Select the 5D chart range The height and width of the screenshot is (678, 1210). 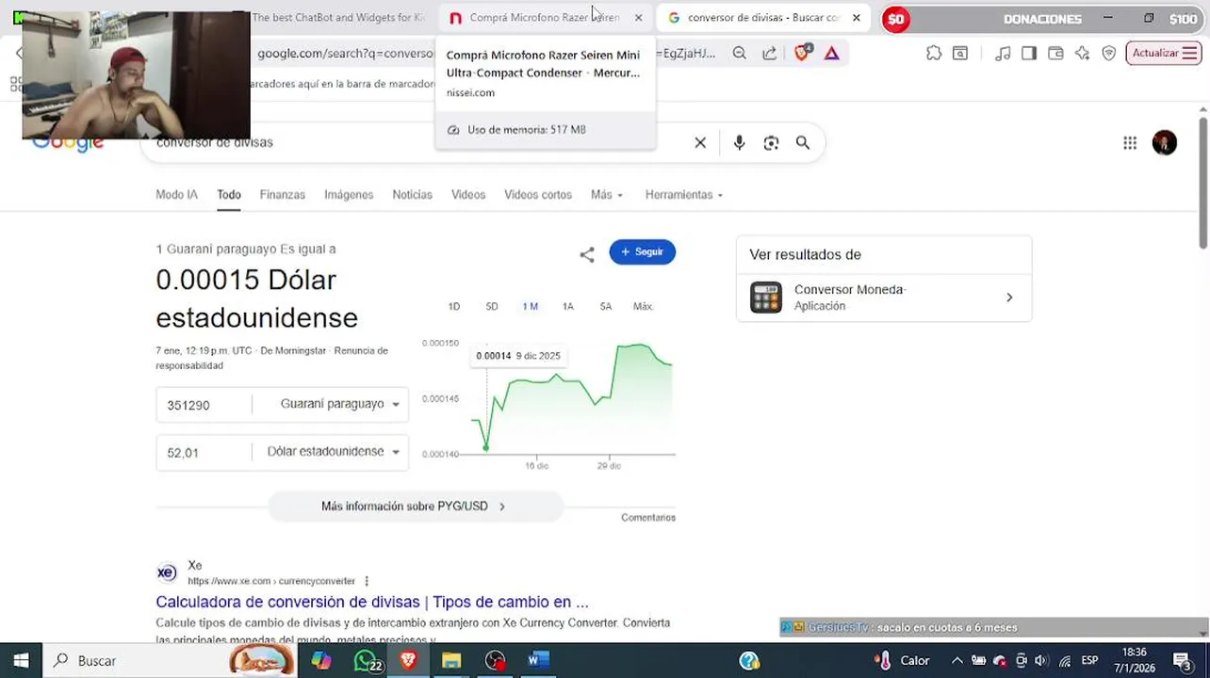coord(492,307)
